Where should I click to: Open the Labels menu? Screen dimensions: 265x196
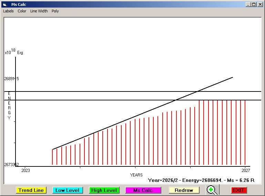click(8, 11)
